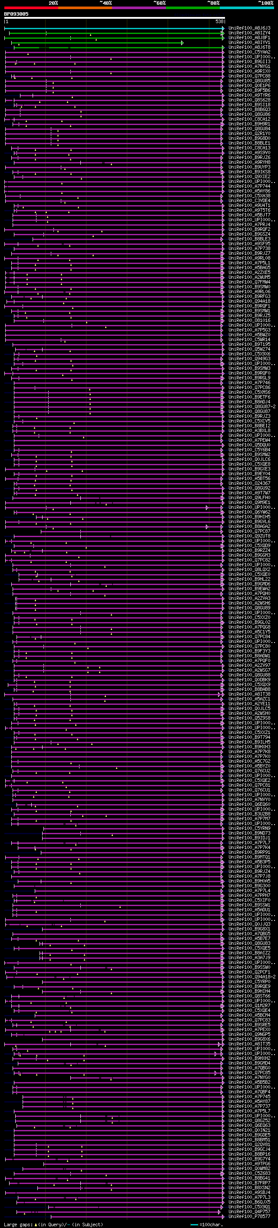Select the BP093005 query name
Viewport: 278px width, 1228px height.
pyautogui.click(x=16, y=14)
